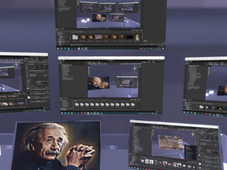Click the Einstein picture in the top window scene
The height and width of the screenshot is (170, 227).
click(x=98, y=18)
